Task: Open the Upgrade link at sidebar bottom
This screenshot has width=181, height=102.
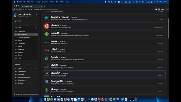Action: pyautogui.click(x=36, y=94)
